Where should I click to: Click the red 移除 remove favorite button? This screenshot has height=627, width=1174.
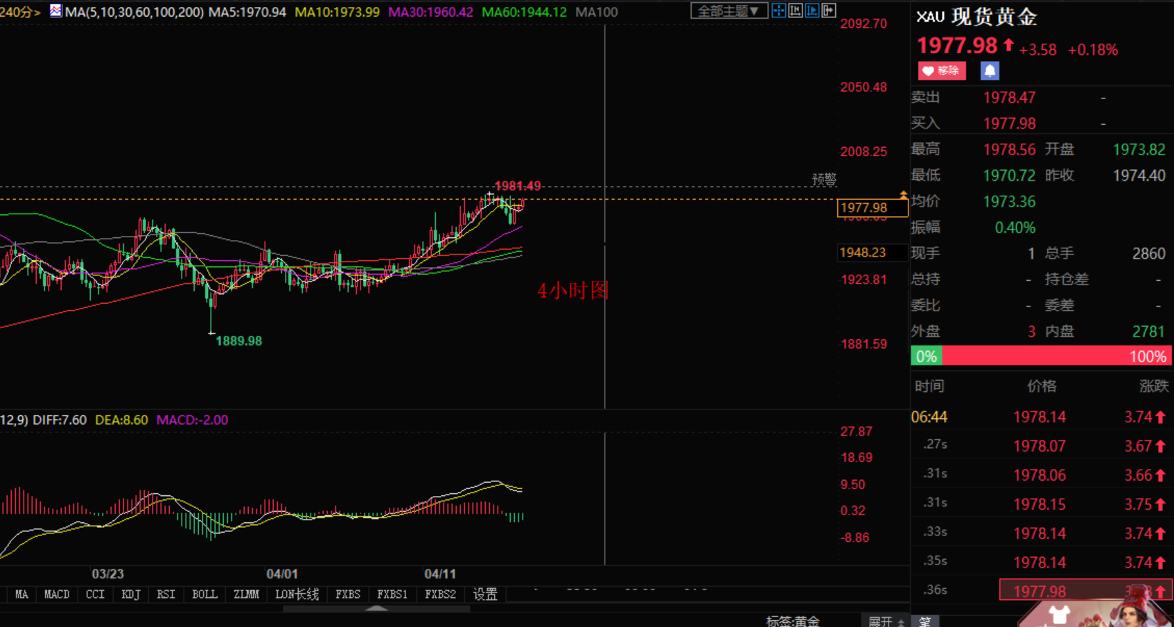[942, 71]
